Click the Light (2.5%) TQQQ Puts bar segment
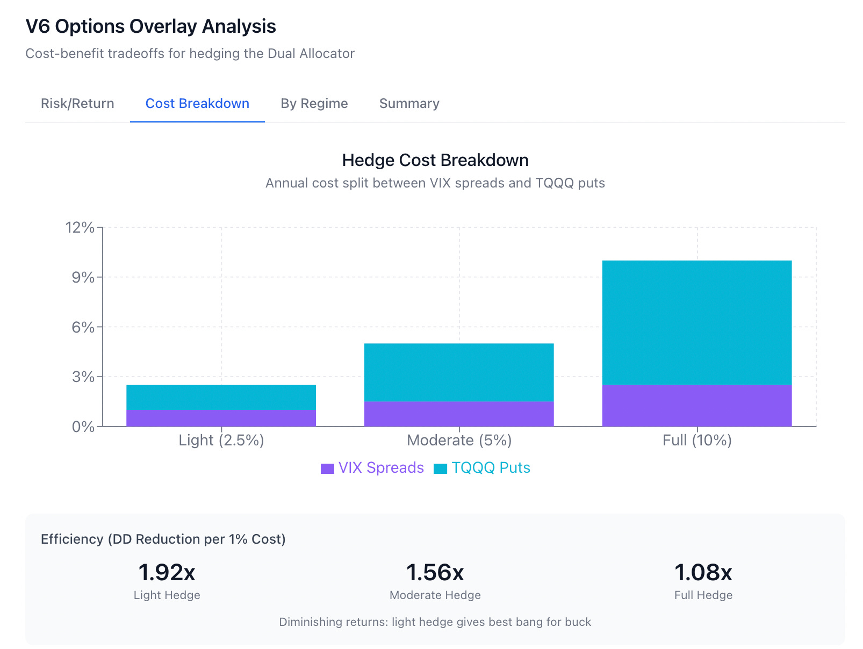Image resolution: width=863 pixels, height=649 pixels. (221, 398)
